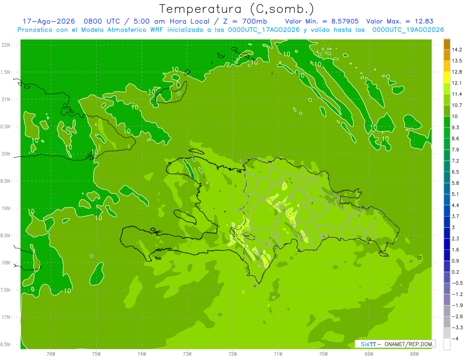Click the "70W" longitude axis label
The image size is (465, 359).
pyautogui.click(x=324, y=354)
